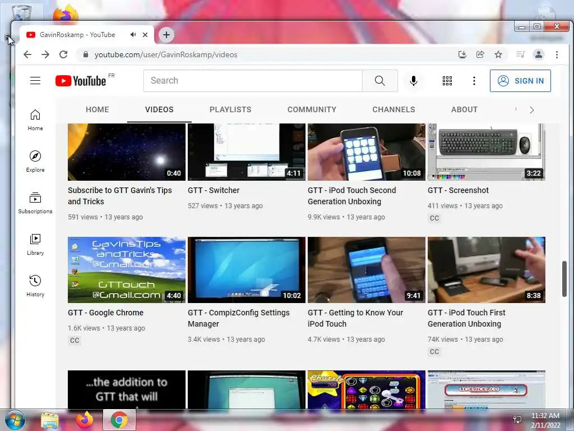Screen dimensions: 574x431
Task: Open 'GTT - Getting to Know Your iPod Touch' title
Action: pos(355,319)
